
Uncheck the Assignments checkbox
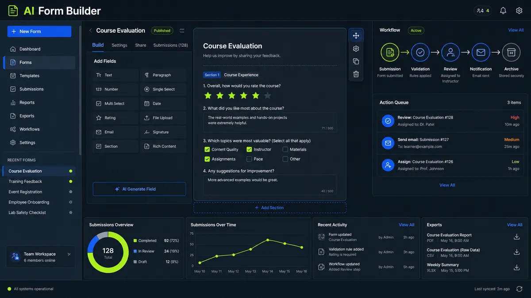[207, 159]
